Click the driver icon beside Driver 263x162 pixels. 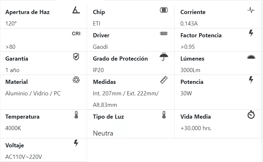(164, 33)
